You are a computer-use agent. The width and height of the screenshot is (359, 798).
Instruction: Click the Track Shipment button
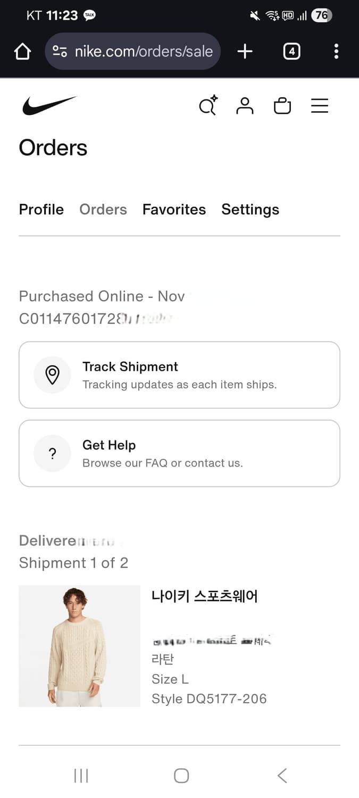pos(179,375)
